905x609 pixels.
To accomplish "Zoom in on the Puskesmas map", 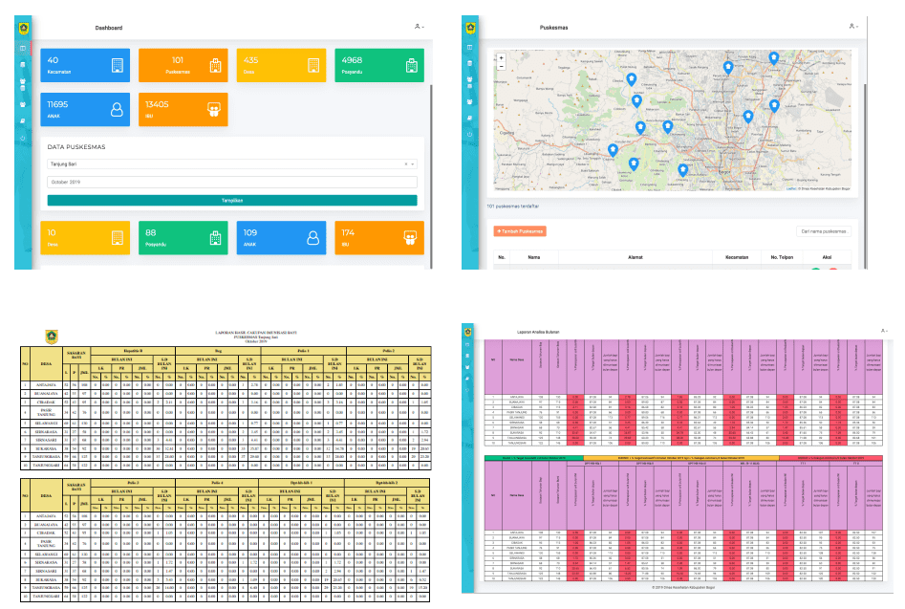I will coord(501,58).
